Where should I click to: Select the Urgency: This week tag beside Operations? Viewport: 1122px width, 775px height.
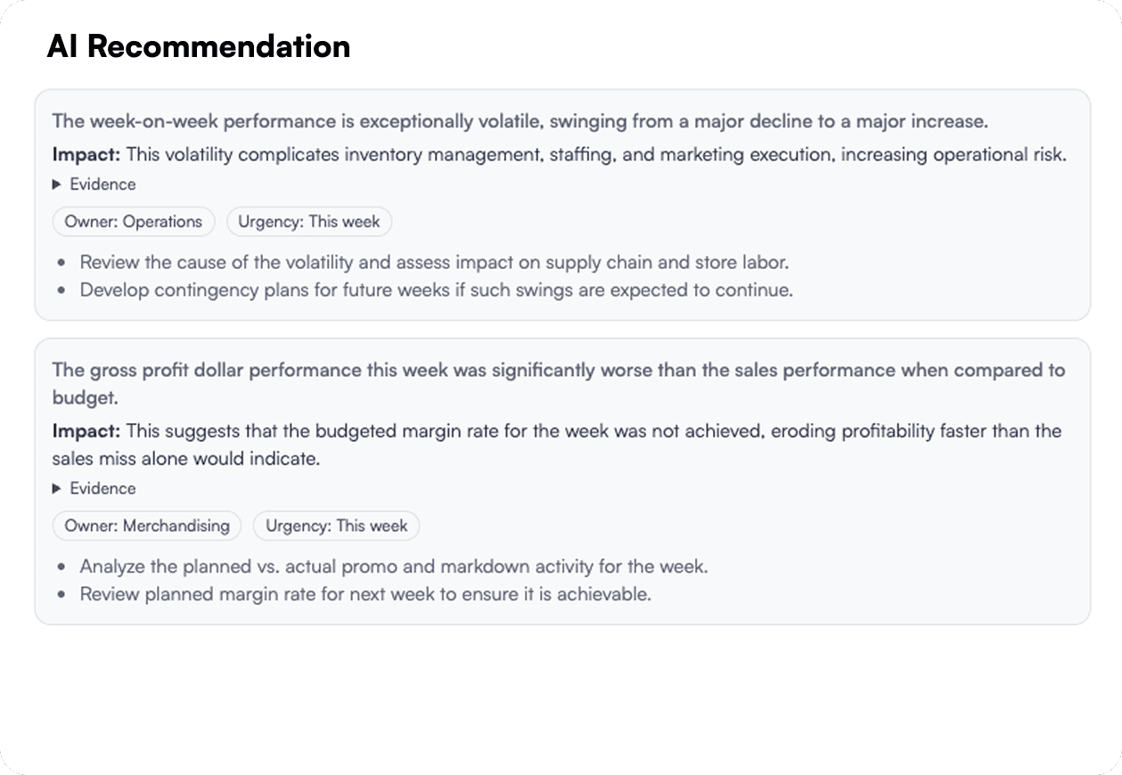click(x=308, y=222)
